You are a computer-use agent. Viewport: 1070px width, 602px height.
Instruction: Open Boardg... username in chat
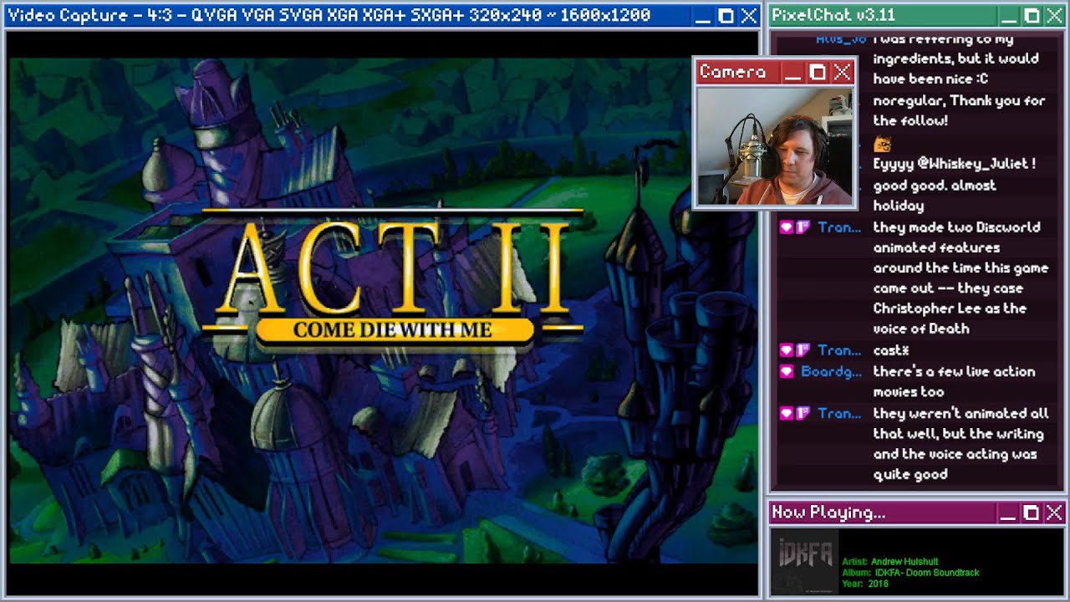(831, 371)
